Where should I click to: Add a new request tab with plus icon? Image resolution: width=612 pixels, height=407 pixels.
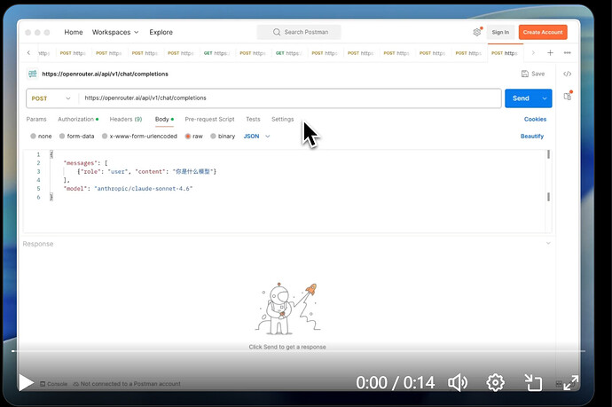550,52
